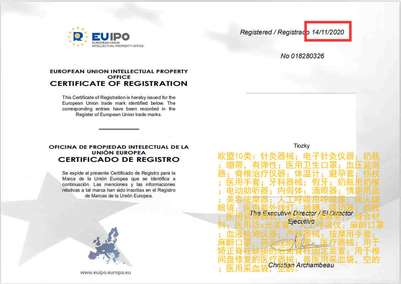Click the yellow text starting '欧盟10类'
This screenshot has width=401, height=284.
coord(301,212)
